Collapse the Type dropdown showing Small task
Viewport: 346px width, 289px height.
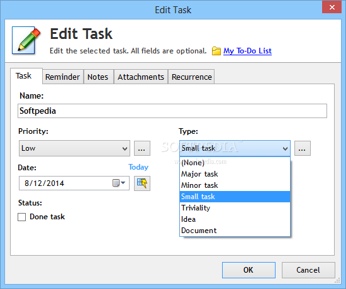click(x=235, y=148)
